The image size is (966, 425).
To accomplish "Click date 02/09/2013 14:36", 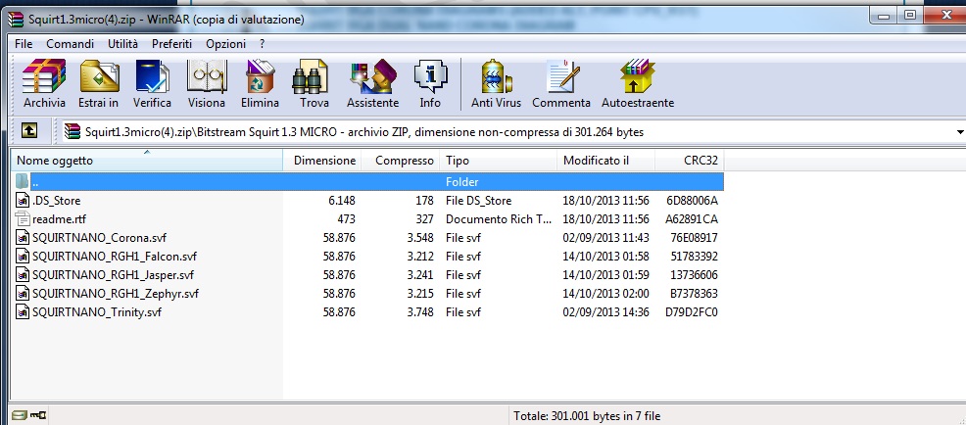I will pos(605,312).
